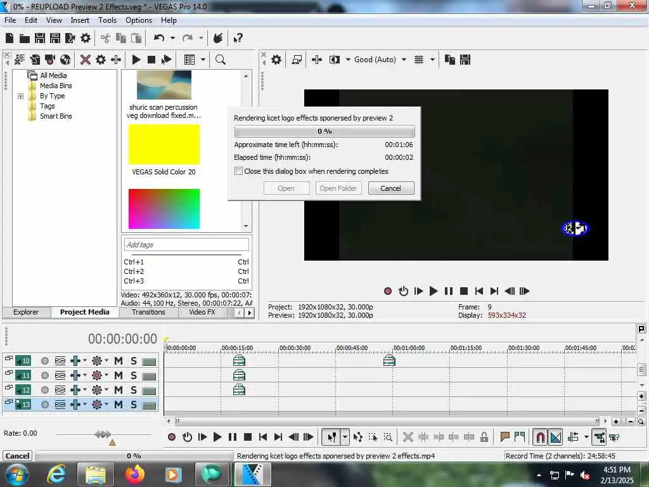The image size is (649, 487).
Task: Insert marker flag icon in timeline toolbar
Action: tap(504, 437)
